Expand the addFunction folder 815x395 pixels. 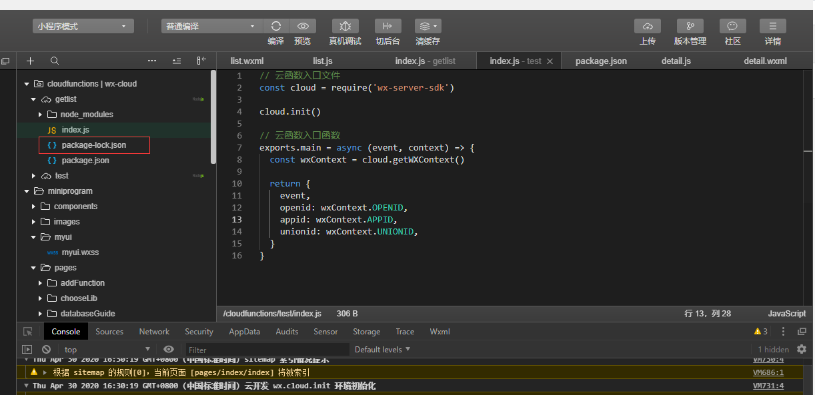click(x=40, y=283)
